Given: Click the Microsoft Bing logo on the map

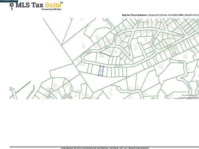Looking at the screenshot, I should tap(154, 98).
